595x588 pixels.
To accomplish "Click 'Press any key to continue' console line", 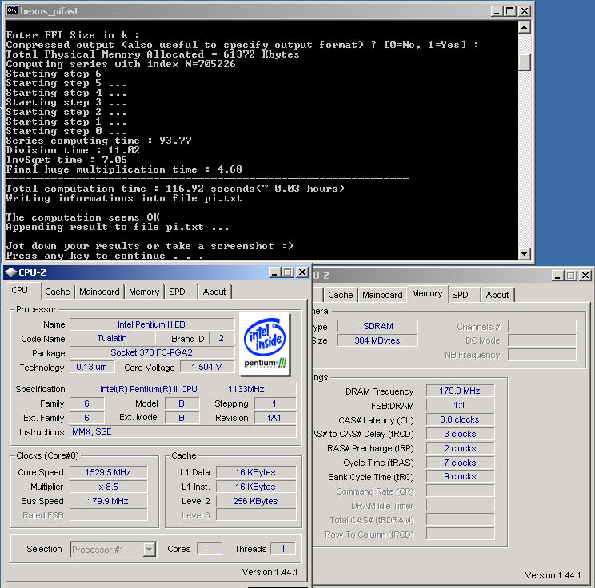I will point(105,256).
